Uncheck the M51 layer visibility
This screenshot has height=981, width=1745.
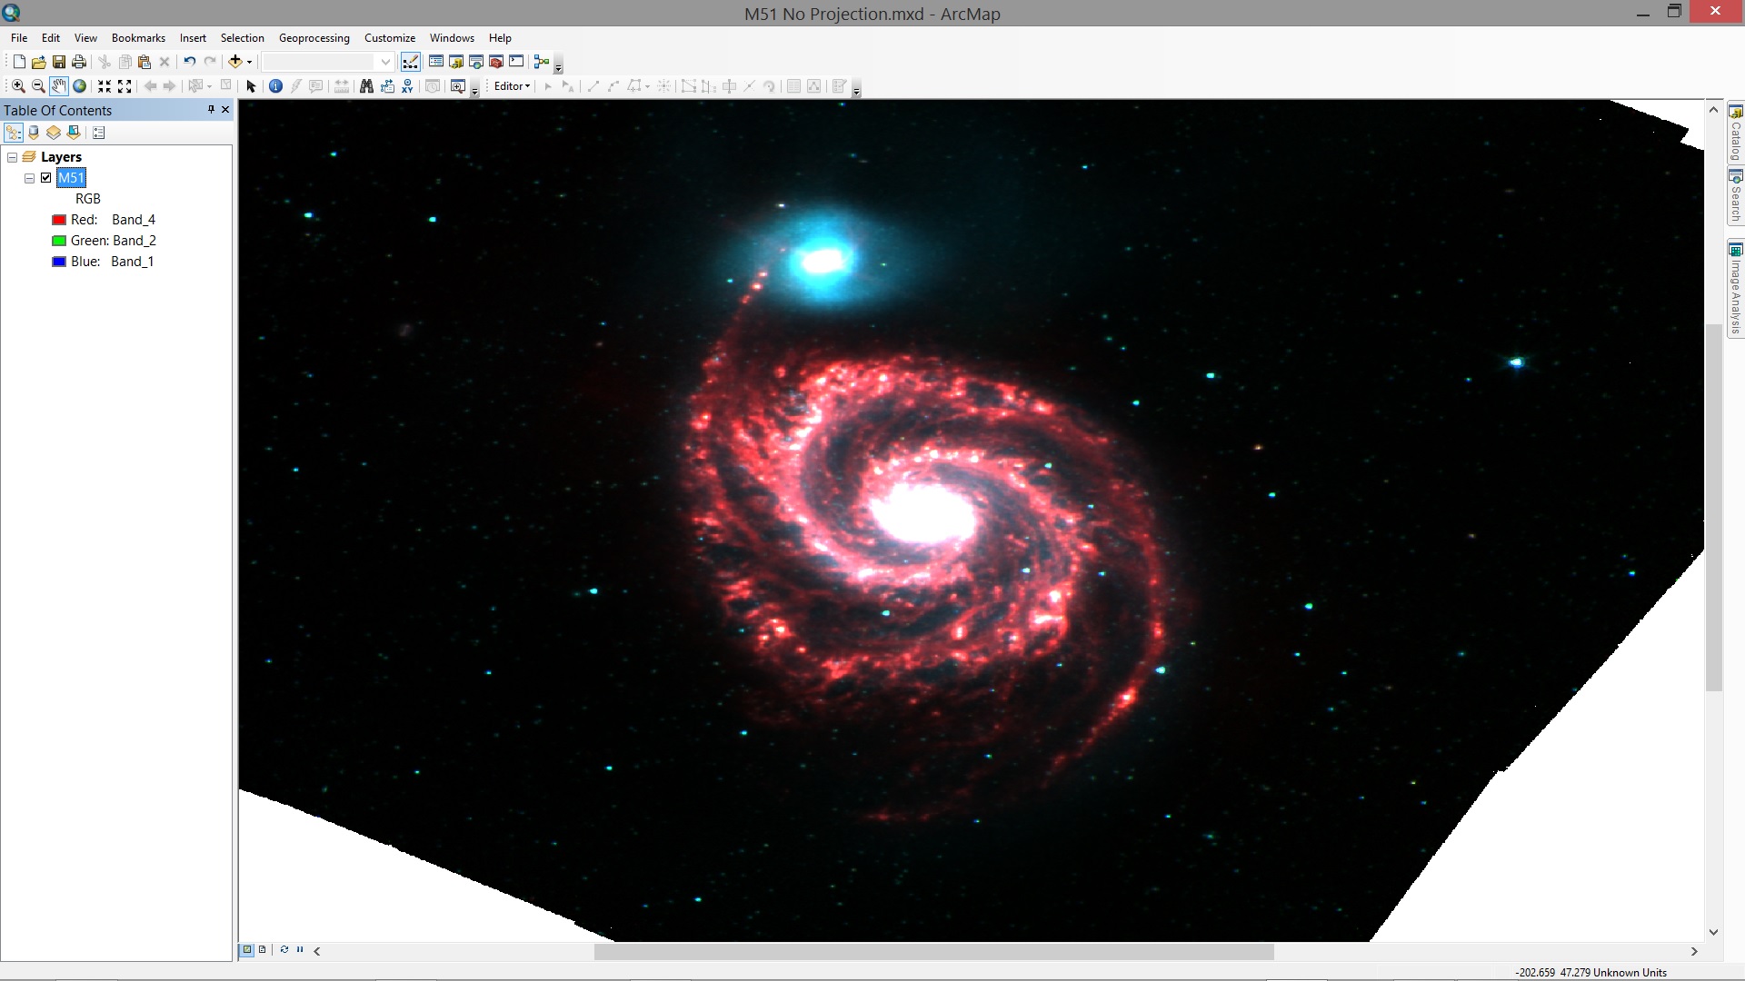[45, 177]
